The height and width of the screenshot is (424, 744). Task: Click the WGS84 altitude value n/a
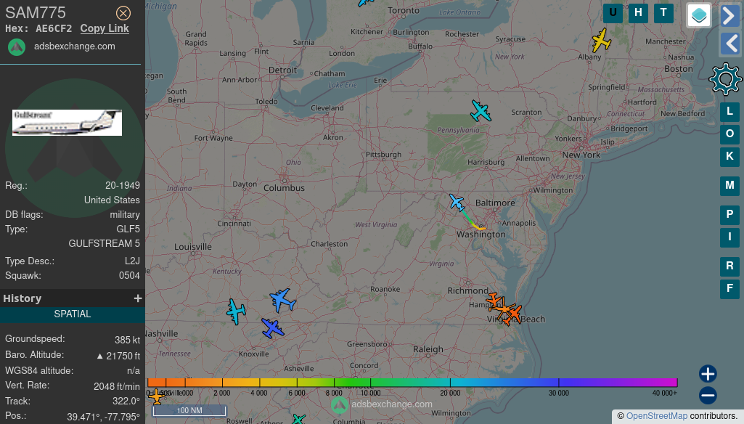tap(134, 371)
